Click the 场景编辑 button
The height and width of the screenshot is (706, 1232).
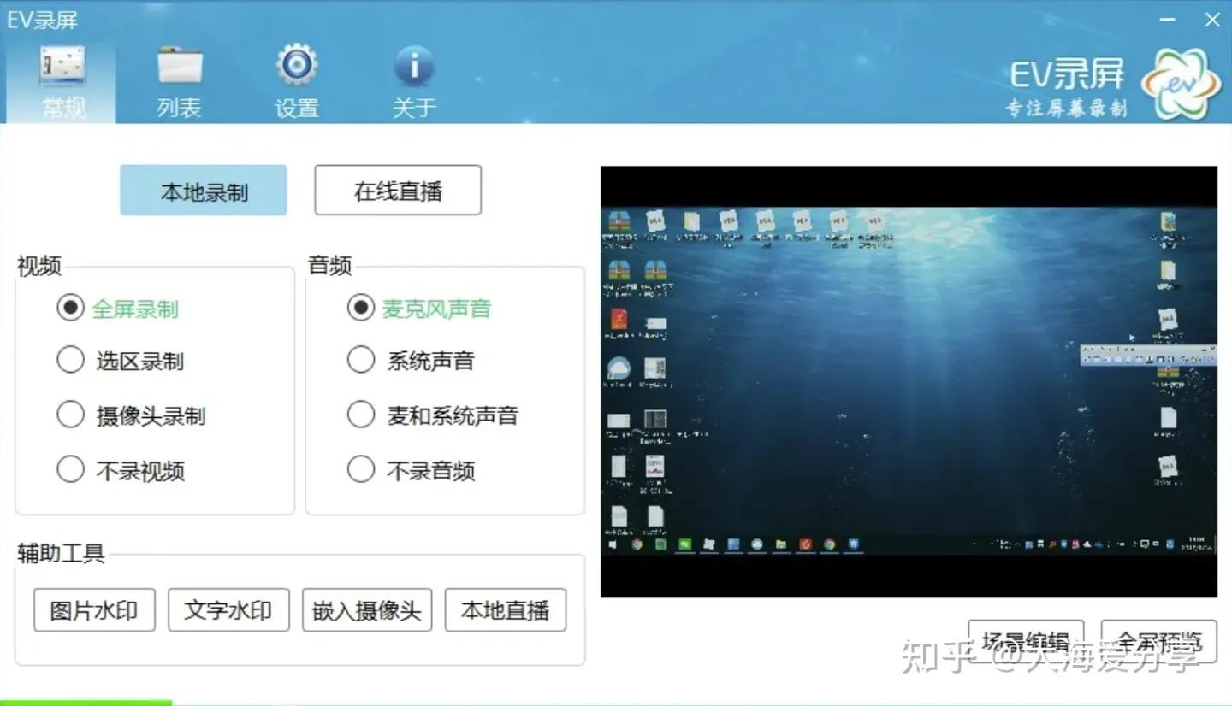tap(1024, 642)
